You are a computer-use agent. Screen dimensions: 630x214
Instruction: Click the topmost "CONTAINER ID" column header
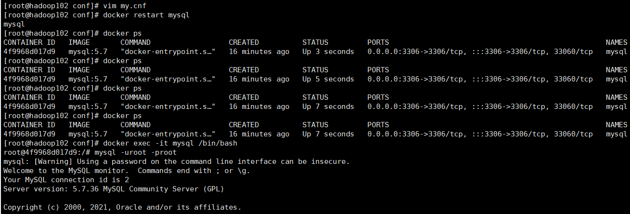[x=29, y=42]
